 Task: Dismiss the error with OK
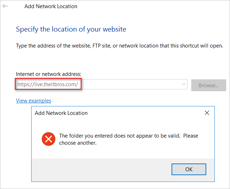(x=189, y=169)
